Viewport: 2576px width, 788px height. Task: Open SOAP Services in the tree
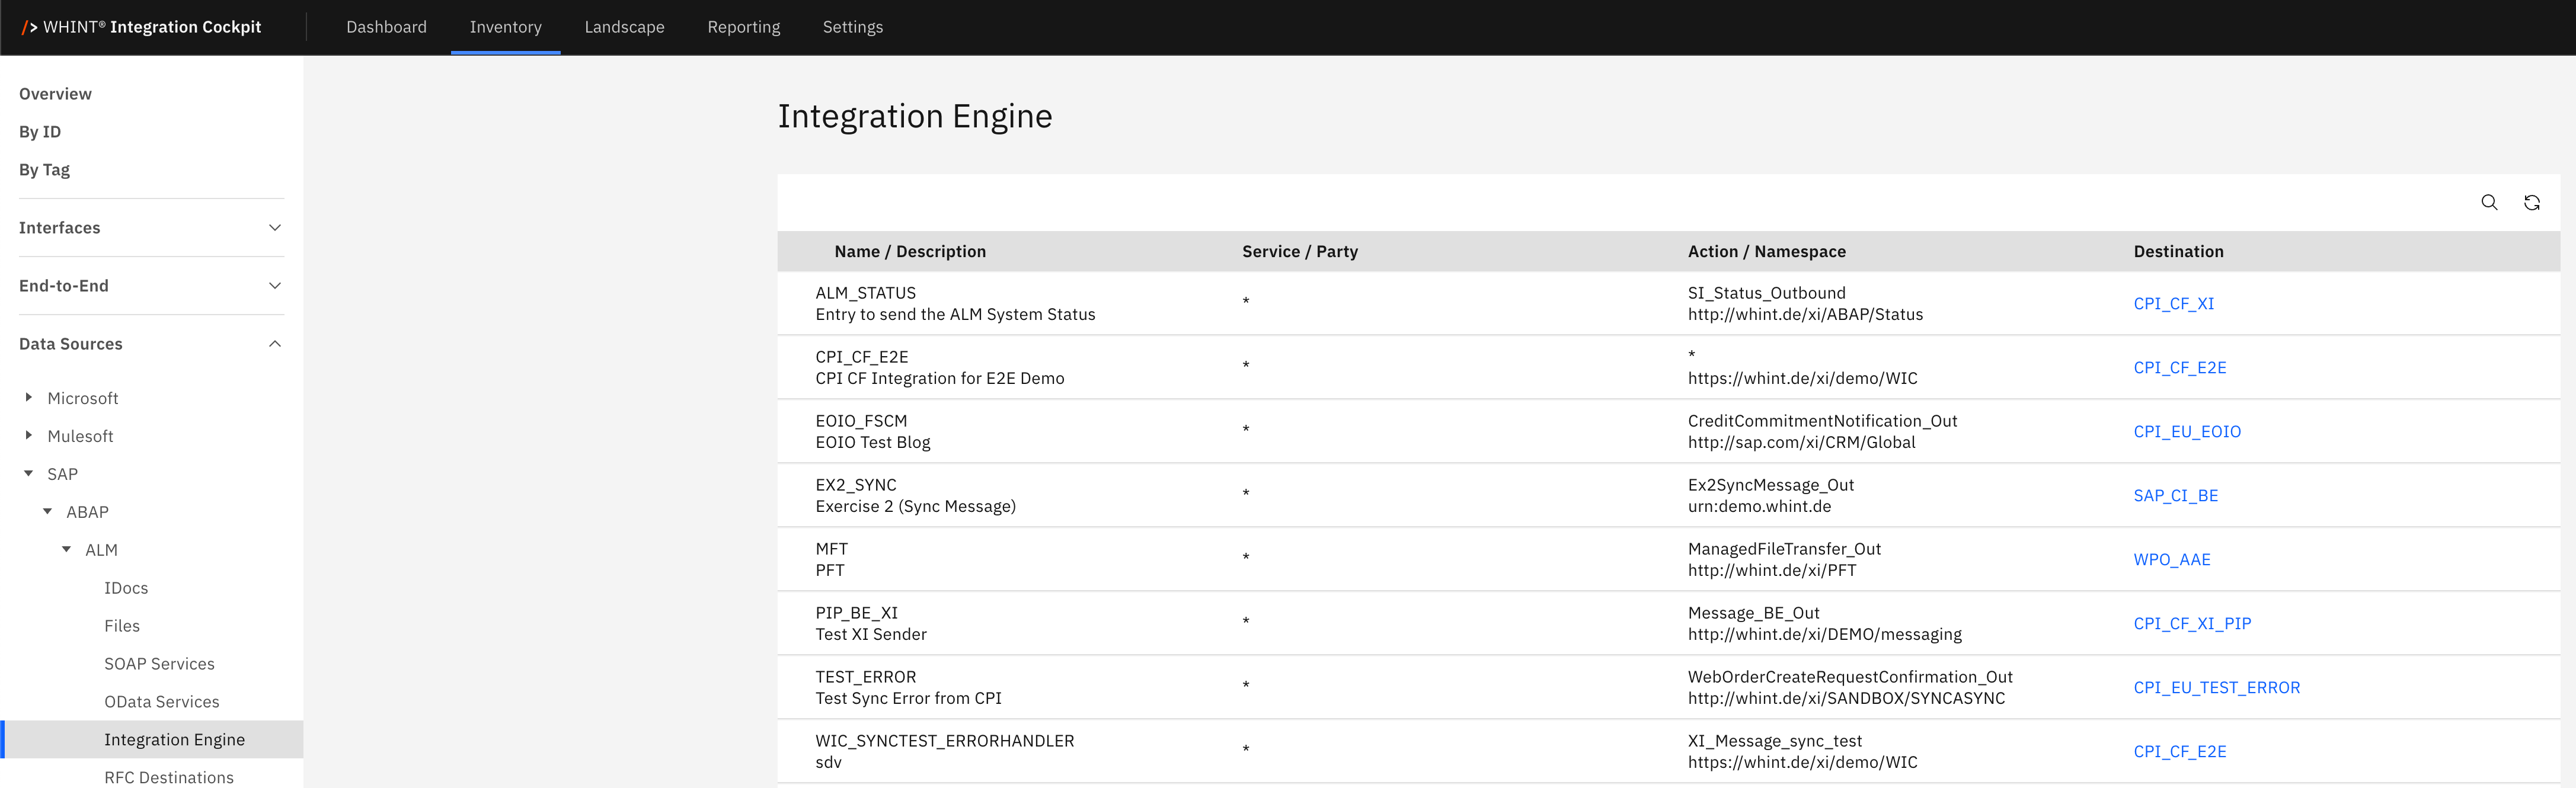coord(159,664)
